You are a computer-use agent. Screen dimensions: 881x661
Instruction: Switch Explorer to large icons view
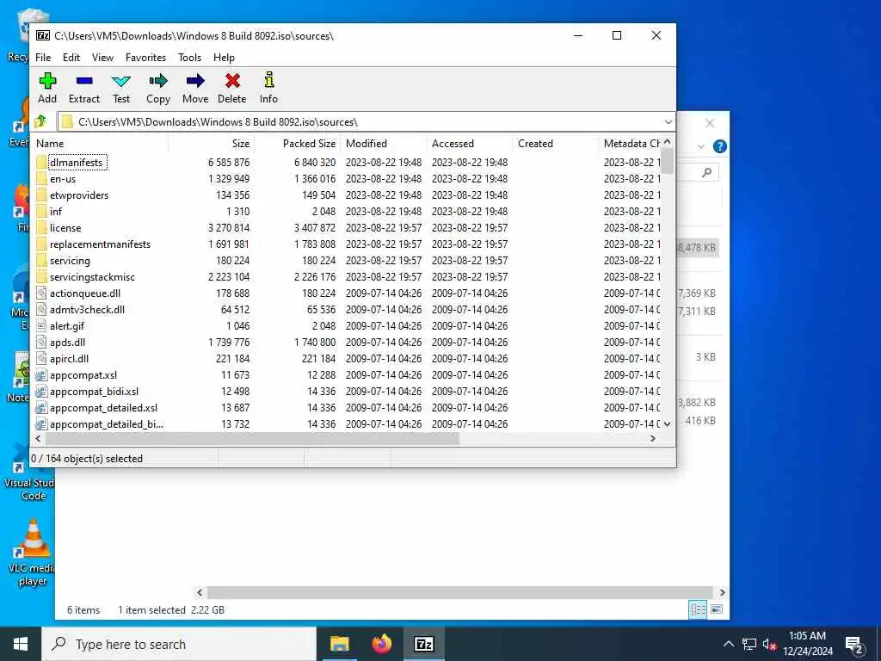[717, 609]
